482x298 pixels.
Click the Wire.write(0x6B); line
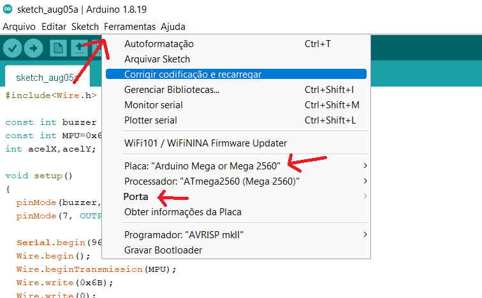pyautogui.click(x=65, y=283)
